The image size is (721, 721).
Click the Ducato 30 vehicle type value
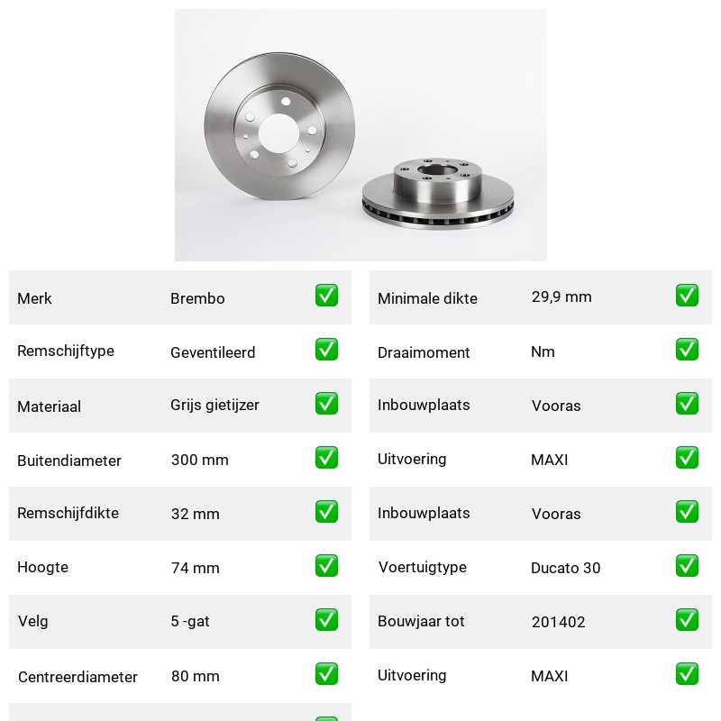point(566,568)
